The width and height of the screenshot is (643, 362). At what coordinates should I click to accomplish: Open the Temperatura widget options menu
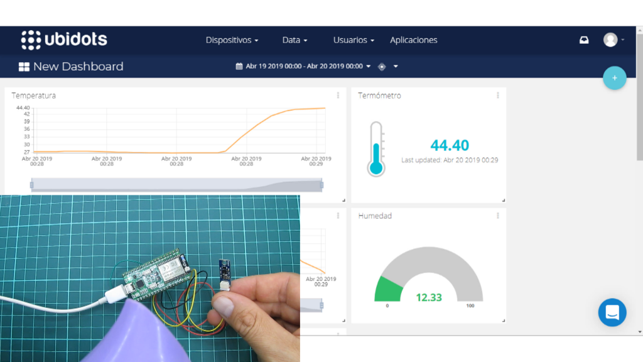tap(338, 96)
